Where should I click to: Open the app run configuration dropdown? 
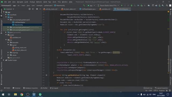(x=91, y=5)
